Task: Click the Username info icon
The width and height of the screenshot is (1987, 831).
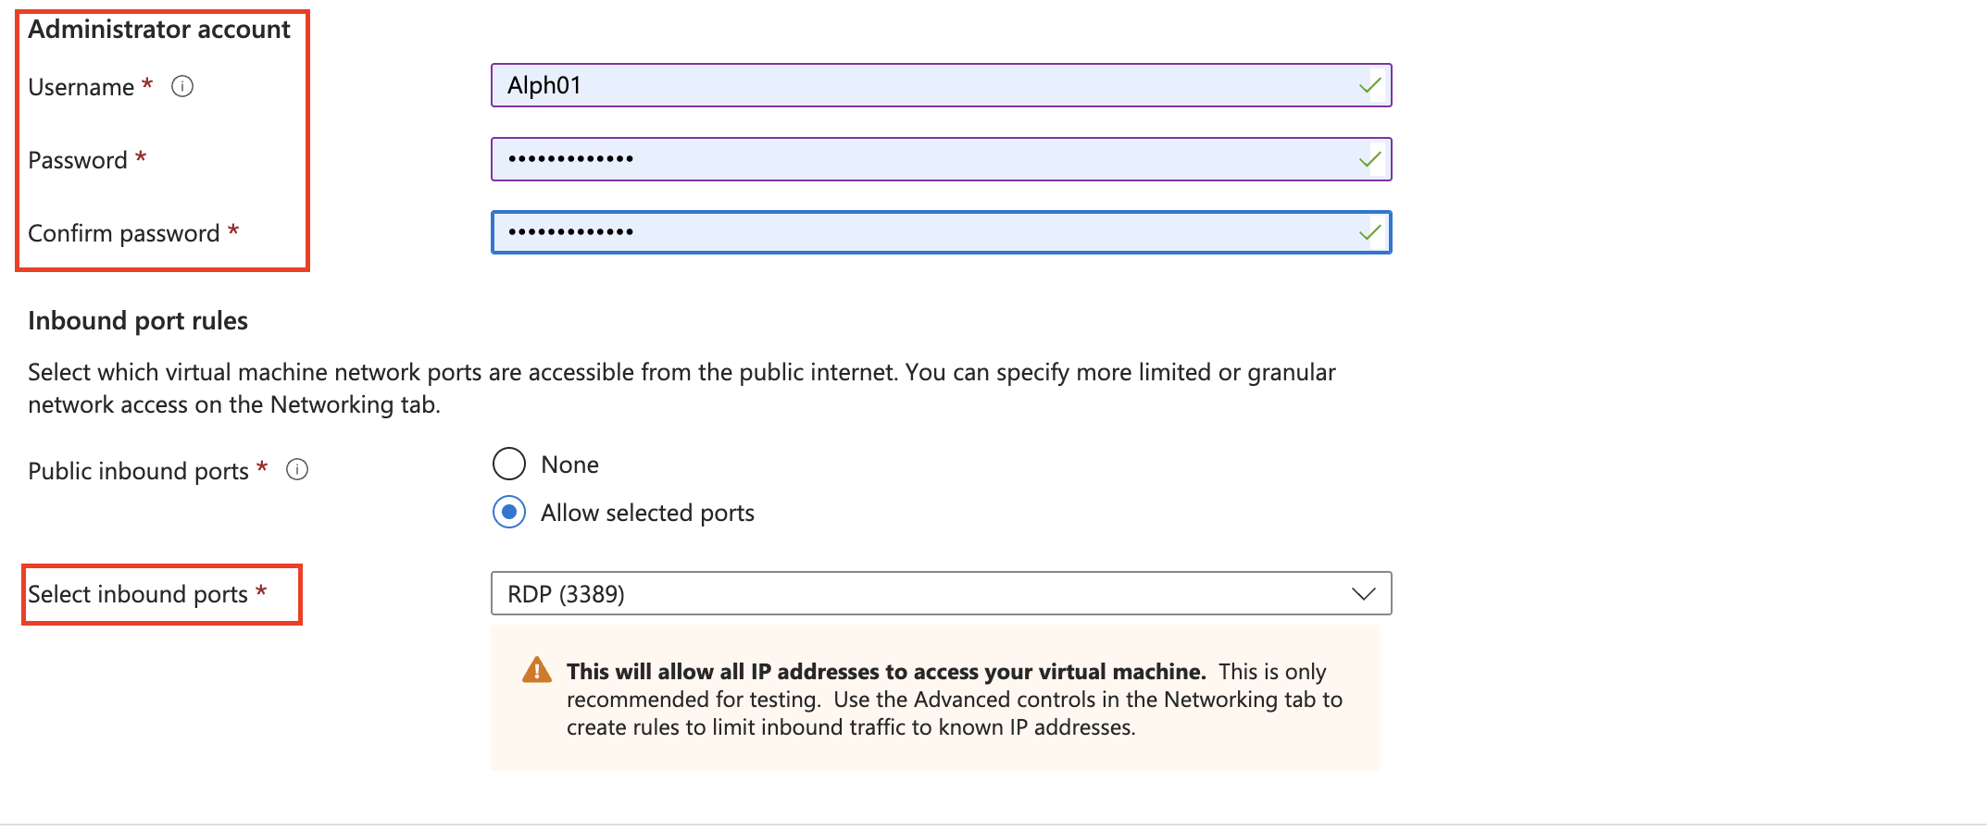Action: [182, 86]
